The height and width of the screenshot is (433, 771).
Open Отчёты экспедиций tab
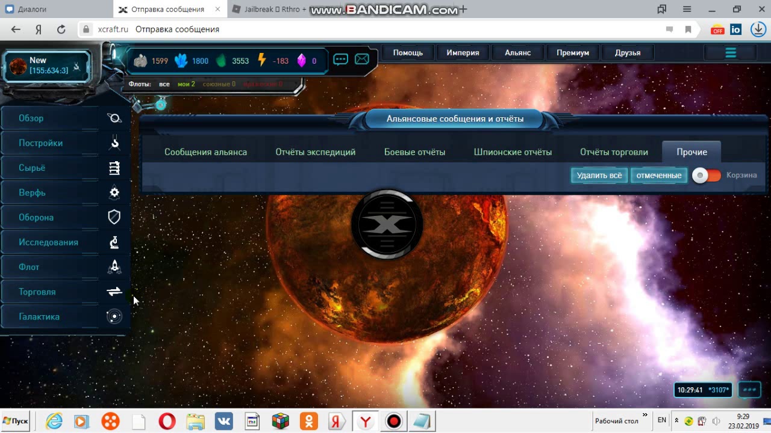tap(316, 152)
